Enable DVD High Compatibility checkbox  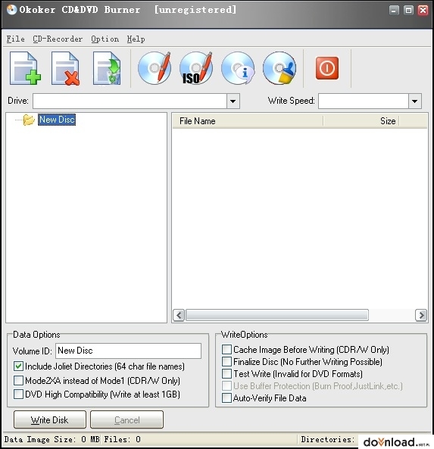(x=19, y=394)
